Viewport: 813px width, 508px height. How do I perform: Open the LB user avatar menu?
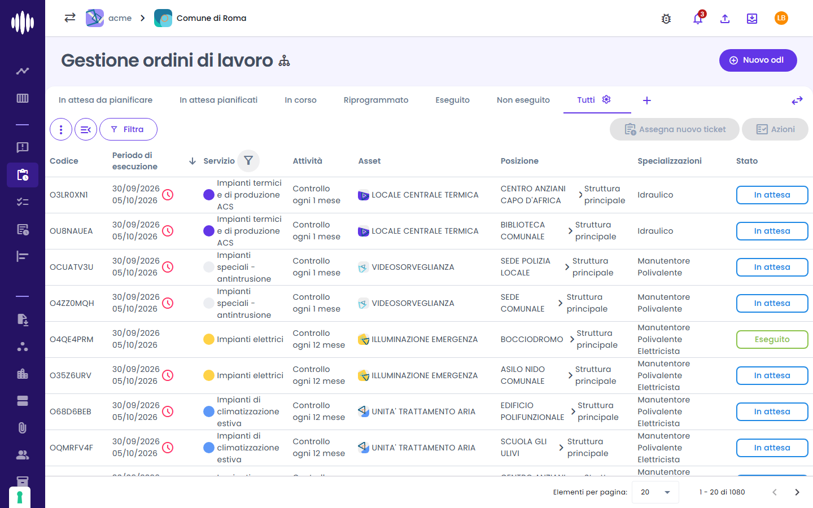781,18
